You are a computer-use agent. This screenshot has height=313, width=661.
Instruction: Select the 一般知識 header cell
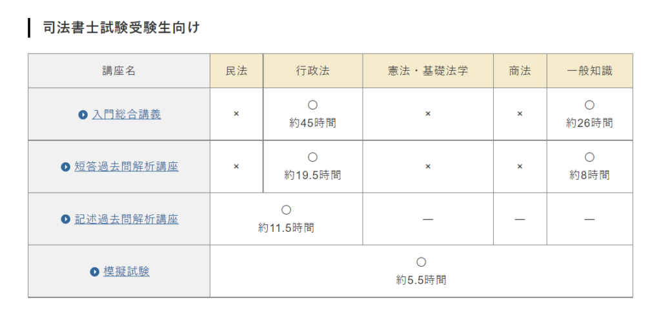pyautogui.click(x=590, y=71)
